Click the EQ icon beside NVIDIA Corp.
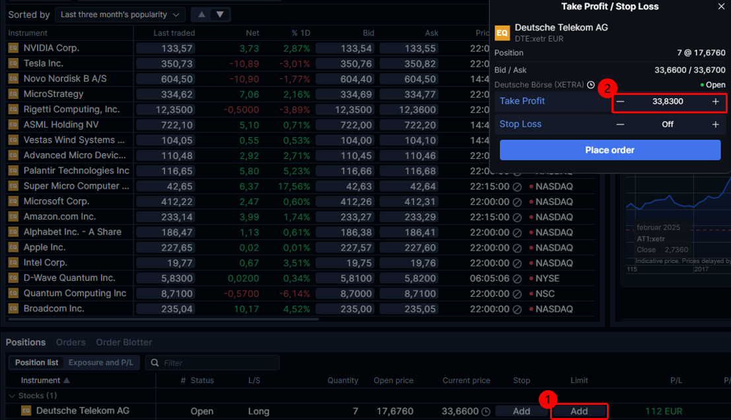 pos(13,48)
